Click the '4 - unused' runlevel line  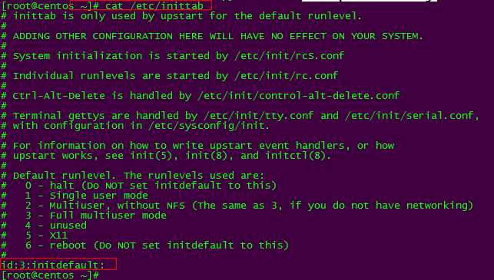[x=56, y=226]
